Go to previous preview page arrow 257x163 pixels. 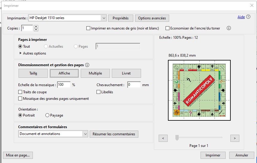pyautogui.click(x=163, y=138)
